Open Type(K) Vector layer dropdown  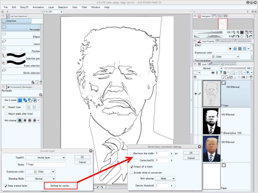[x=45, y=158]
